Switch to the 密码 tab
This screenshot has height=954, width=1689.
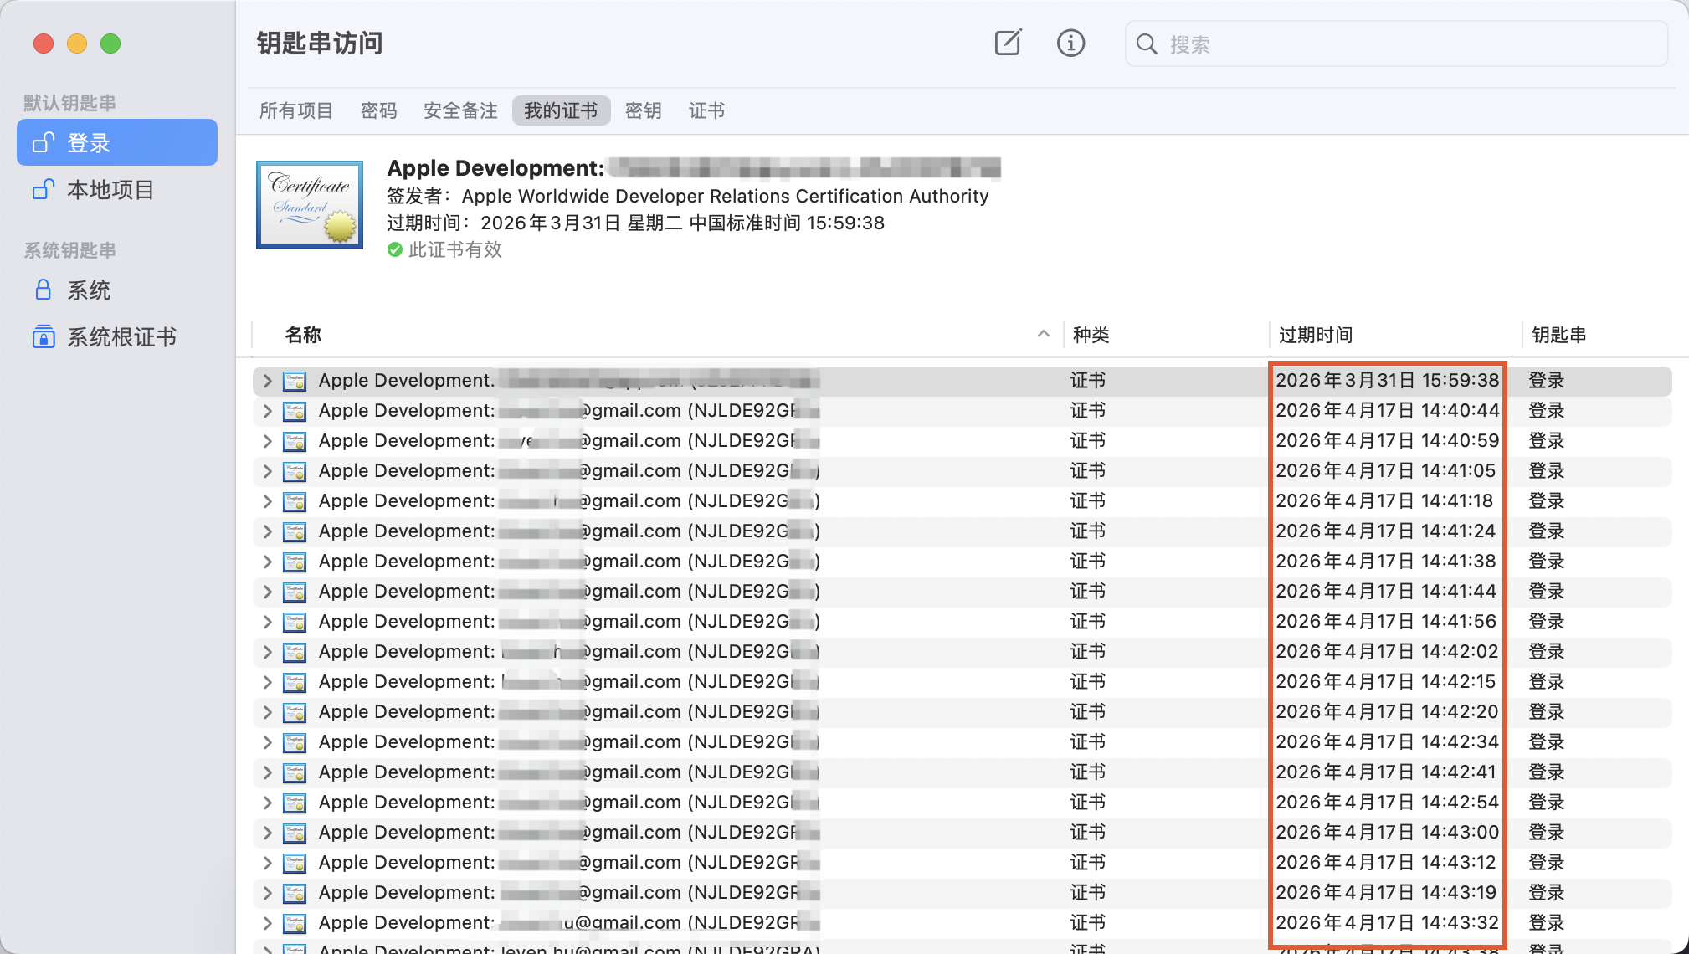click(378, 110)
